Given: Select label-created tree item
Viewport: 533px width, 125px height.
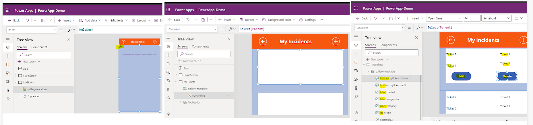Looking at the screenshot, I should point(387,92).
